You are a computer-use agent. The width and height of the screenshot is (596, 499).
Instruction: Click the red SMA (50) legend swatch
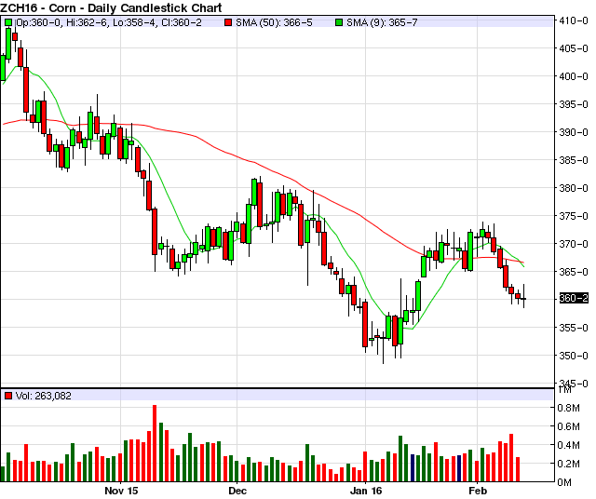click(228, 22)
